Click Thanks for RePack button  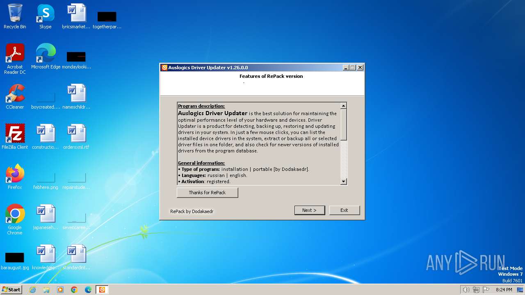click(x=207, y=193)
